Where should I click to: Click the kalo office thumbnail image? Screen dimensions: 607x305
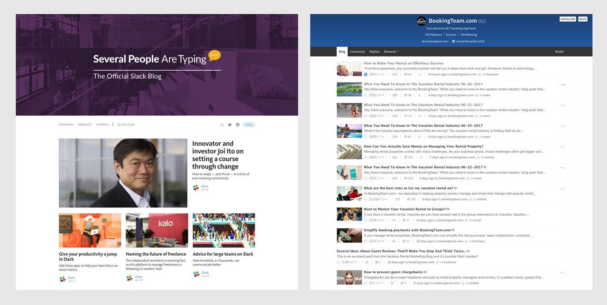tap(156, 230)
